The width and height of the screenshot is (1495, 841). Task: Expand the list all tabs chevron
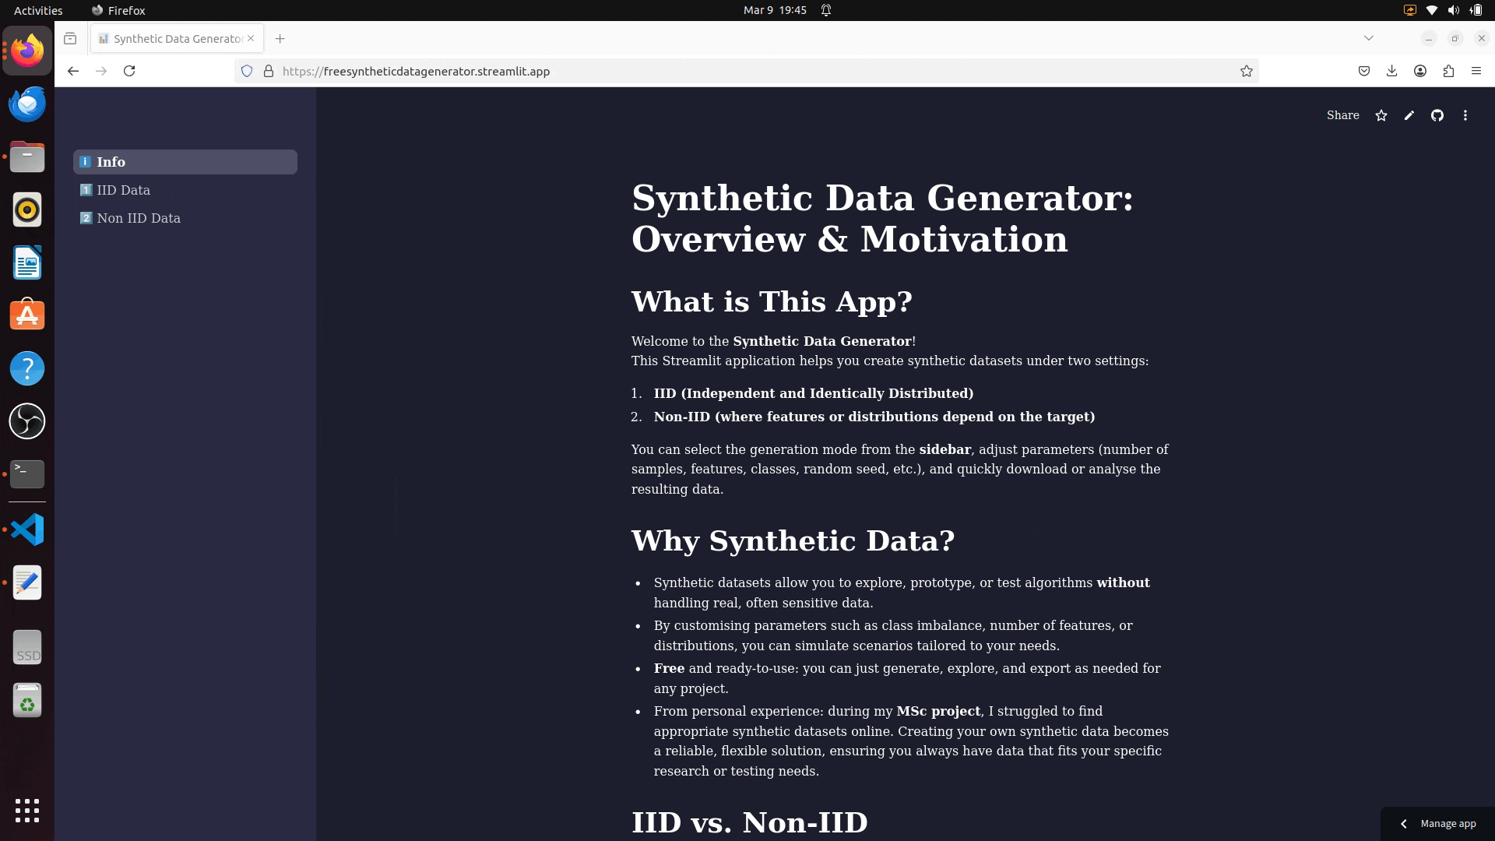click(x=1369, y=38)
